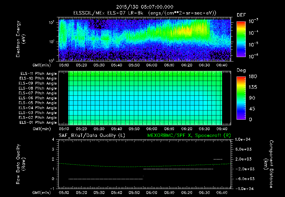Image resolution: width=285 pixels, height=197 pixels.
Task: Click the ELS-11 Pitch Angle row label
Action: (x=38, y=74)
